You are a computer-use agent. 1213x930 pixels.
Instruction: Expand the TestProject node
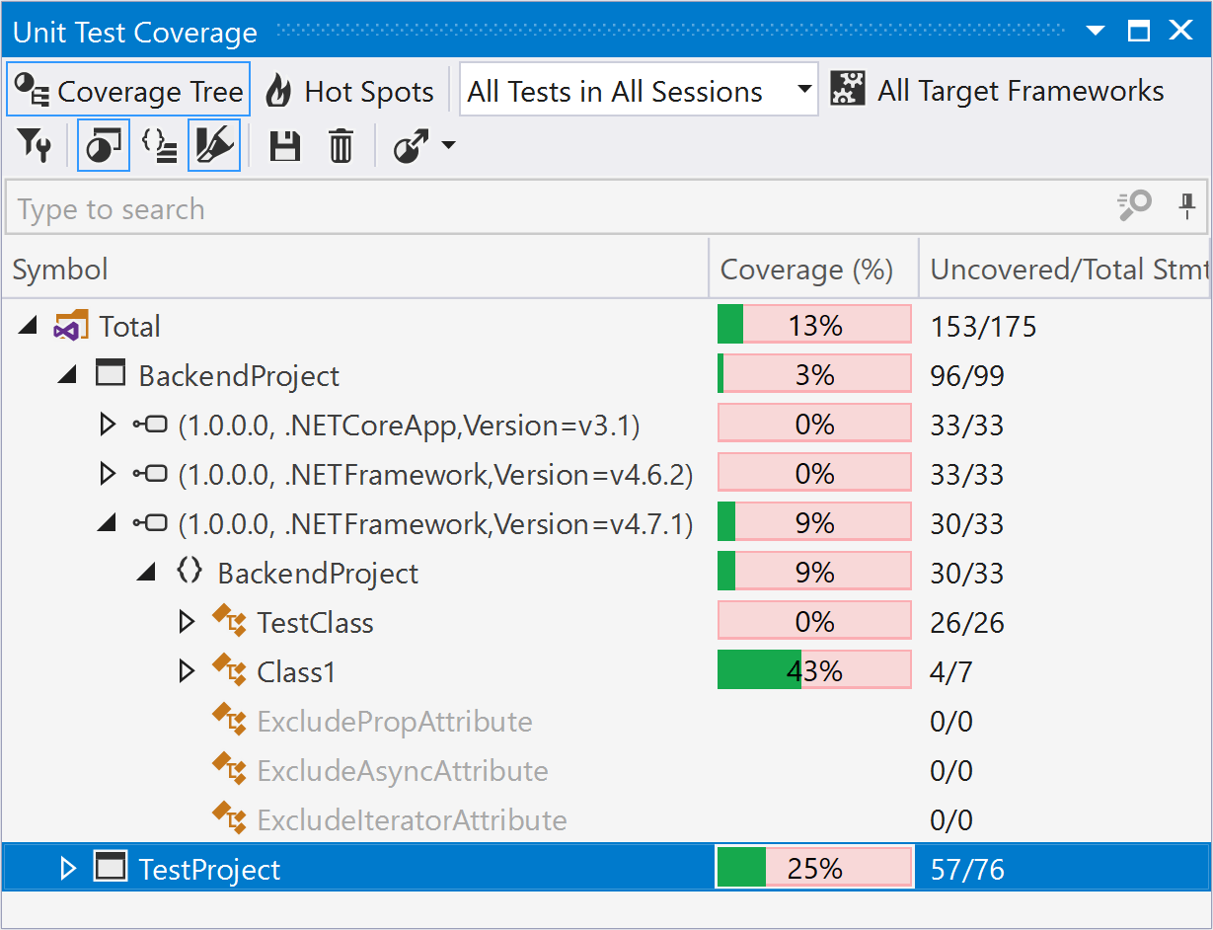(x=67, y=868)
